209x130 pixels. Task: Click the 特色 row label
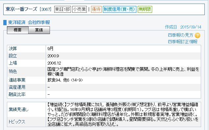tap(13, 71)
